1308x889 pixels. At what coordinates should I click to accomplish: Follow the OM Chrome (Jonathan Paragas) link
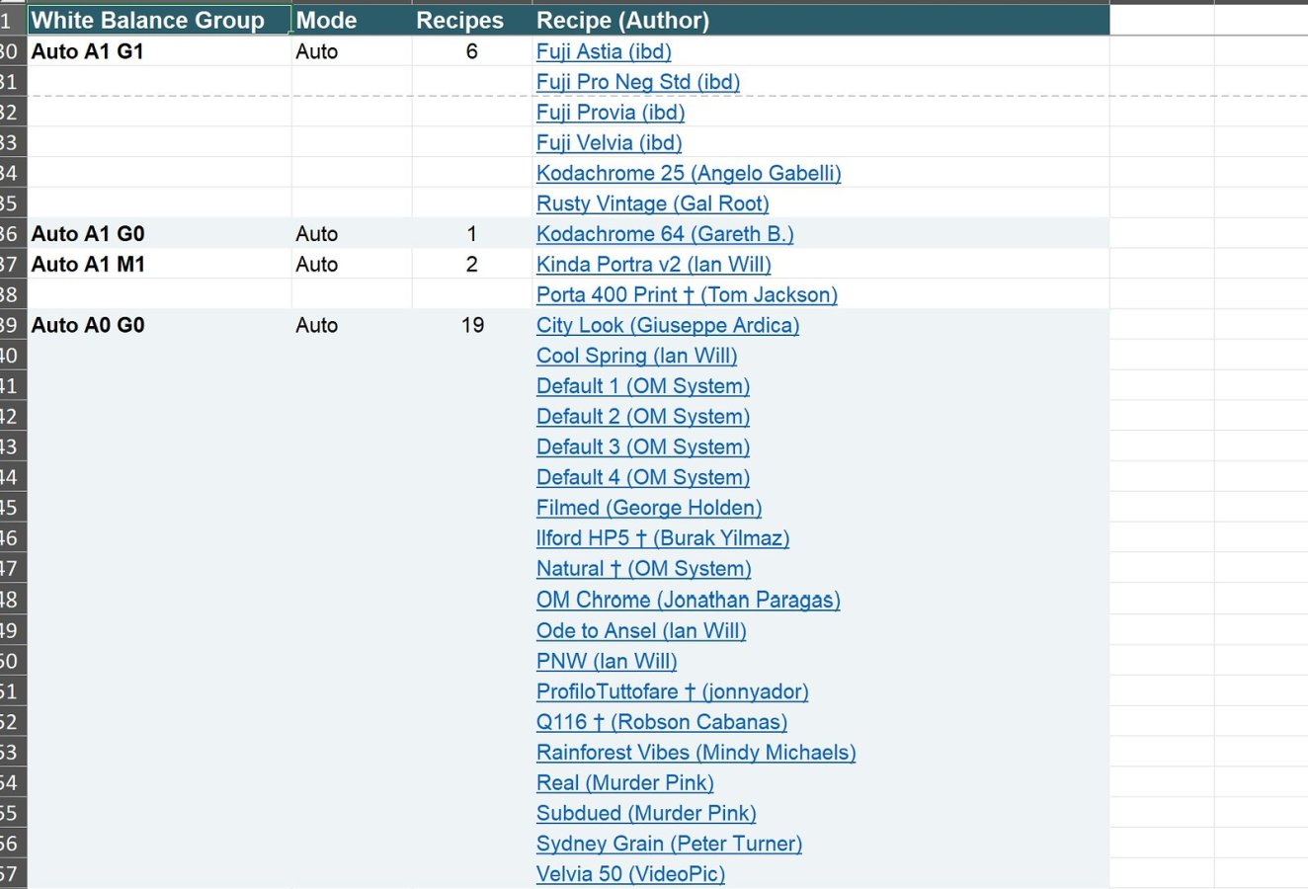tap(689, 600)
